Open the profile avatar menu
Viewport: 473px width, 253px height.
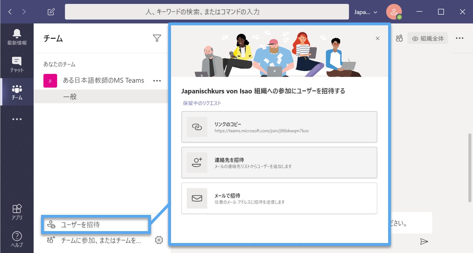click(394, 12)
